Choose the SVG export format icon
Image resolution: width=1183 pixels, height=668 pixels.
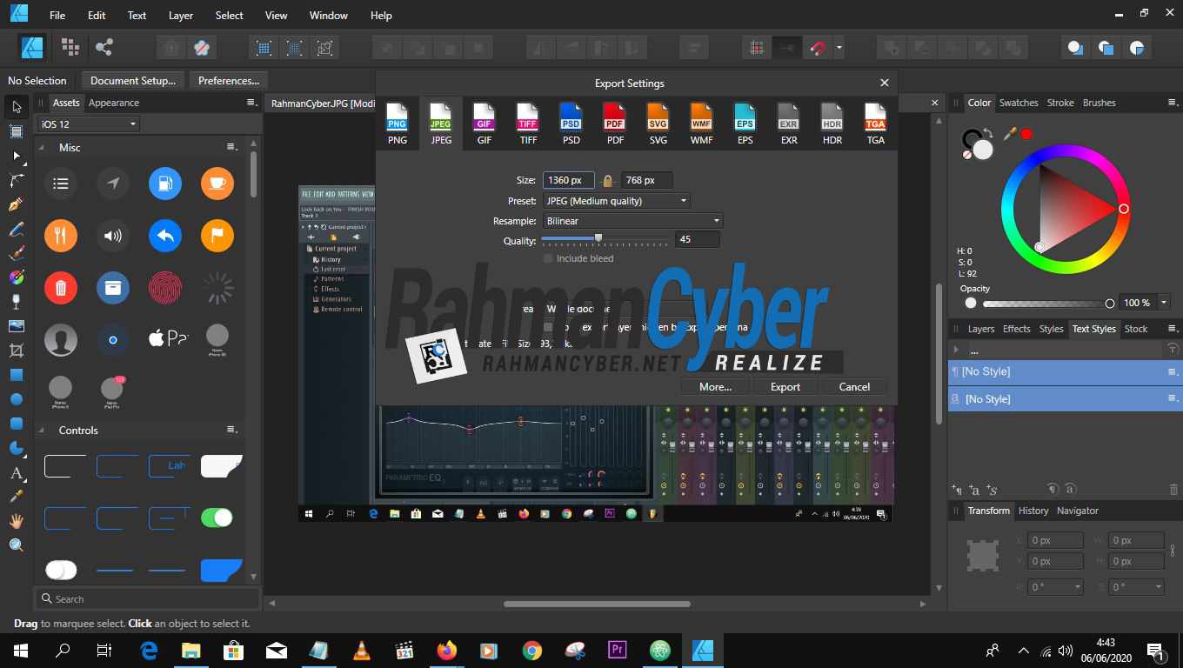coord(658,123)
